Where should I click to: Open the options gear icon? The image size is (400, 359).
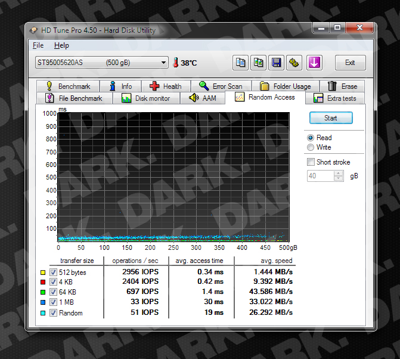[x=294, y=63]
